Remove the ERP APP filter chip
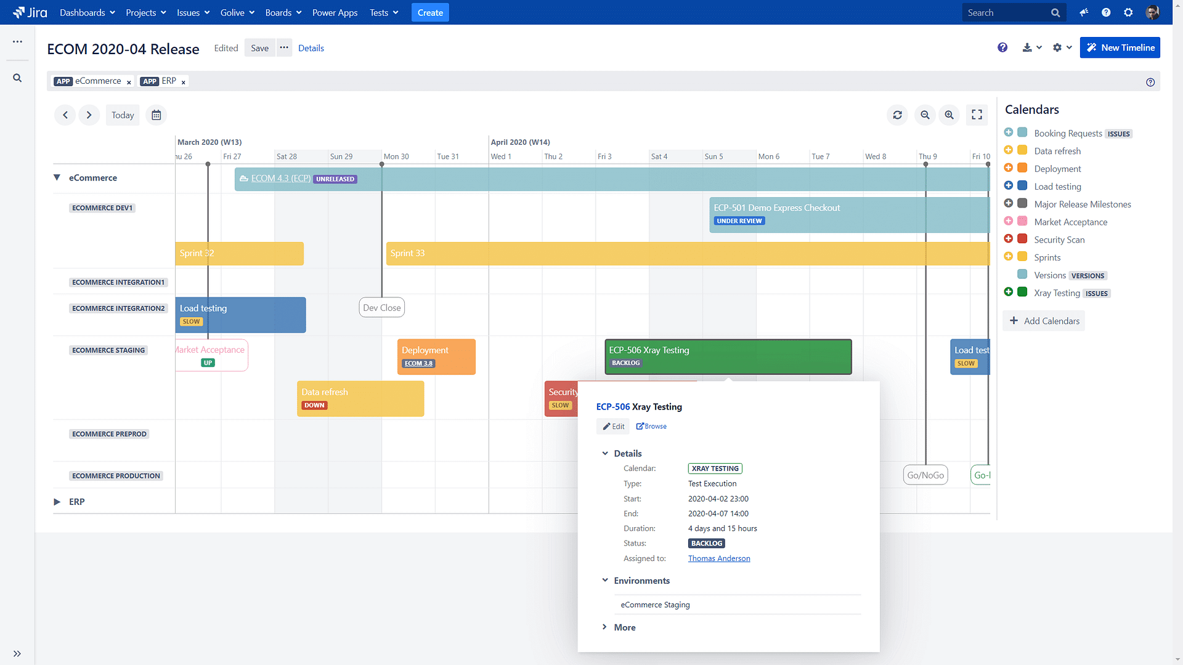 point(183,81)
